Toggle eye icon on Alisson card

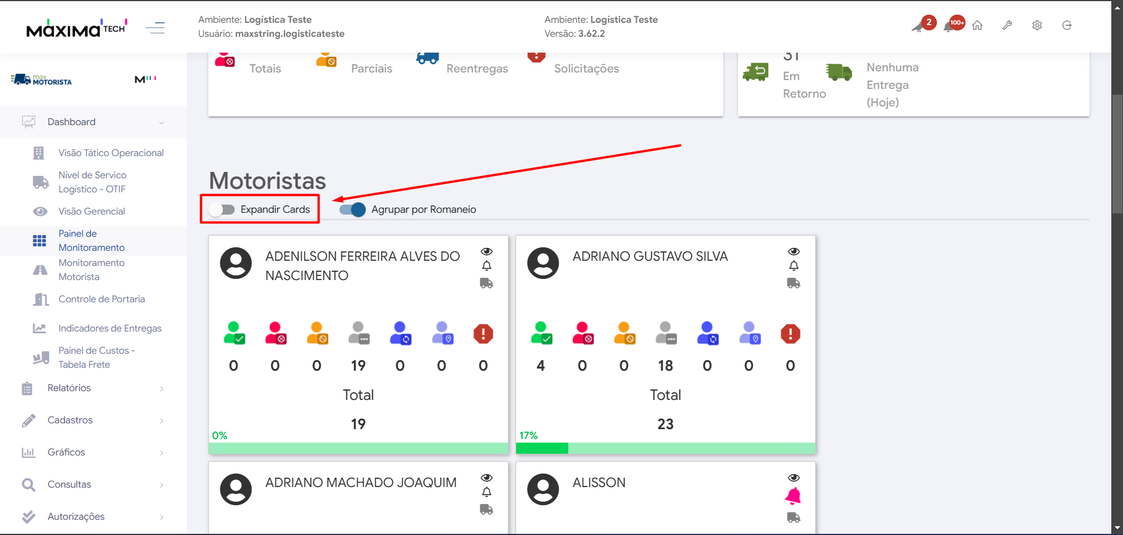click(794, 478)
